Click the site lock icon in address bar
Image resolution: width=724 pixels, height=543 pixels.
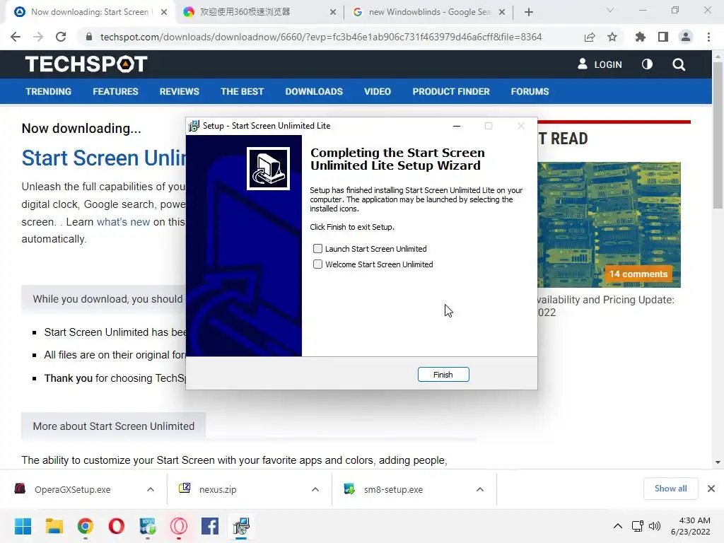tap(89, 37)
